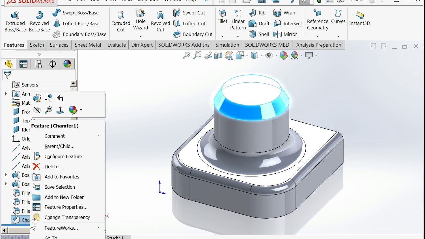
Task: Open the Curves tool
Action: pos(338,17)
